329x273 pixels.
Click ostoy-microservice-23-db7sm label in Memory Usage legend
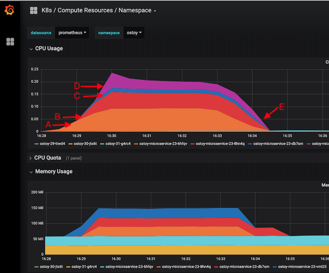click(x=244, y=267)
